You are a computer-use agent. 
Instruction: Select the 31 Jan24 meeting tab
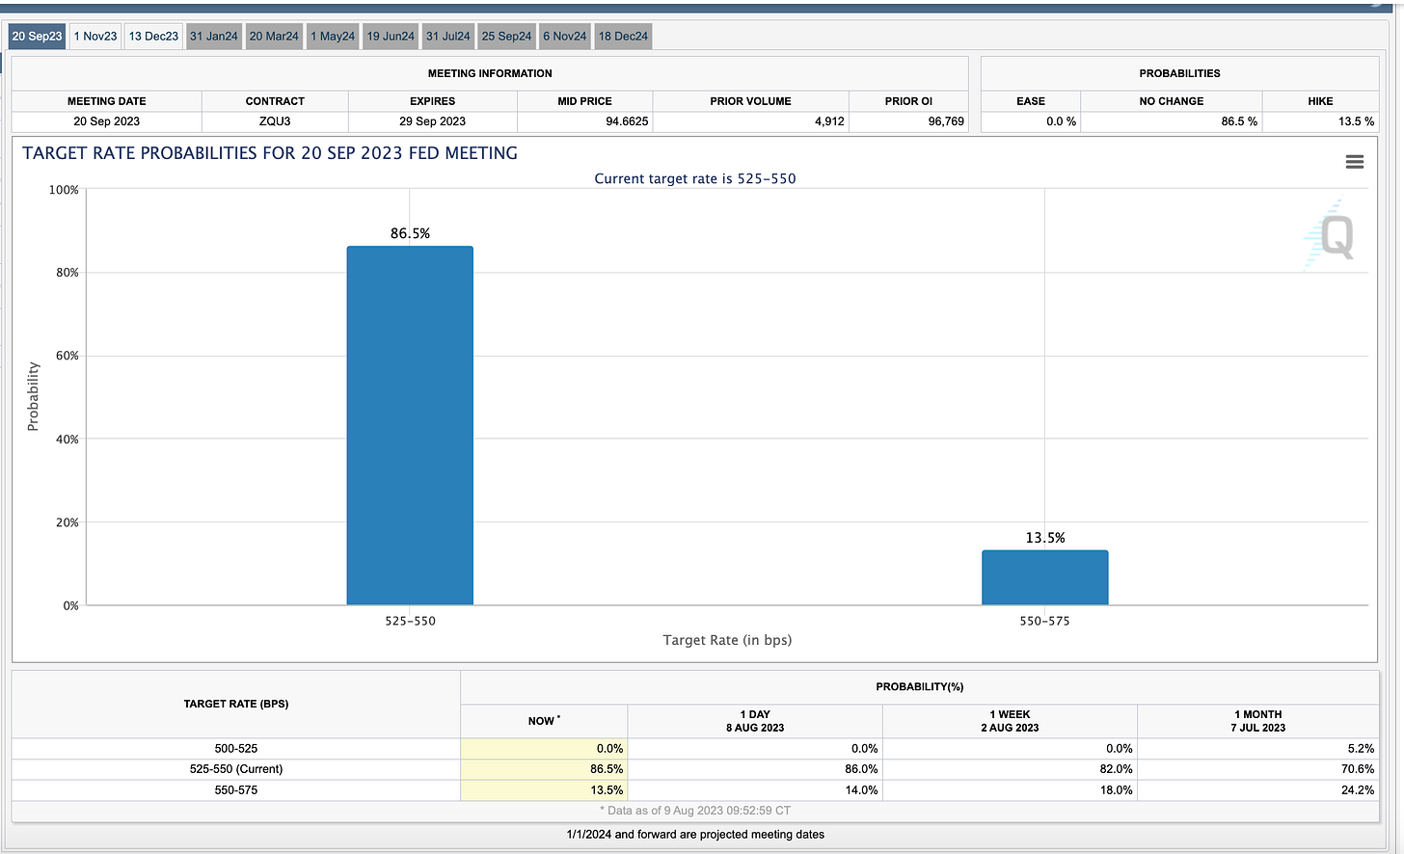point(213,36)
